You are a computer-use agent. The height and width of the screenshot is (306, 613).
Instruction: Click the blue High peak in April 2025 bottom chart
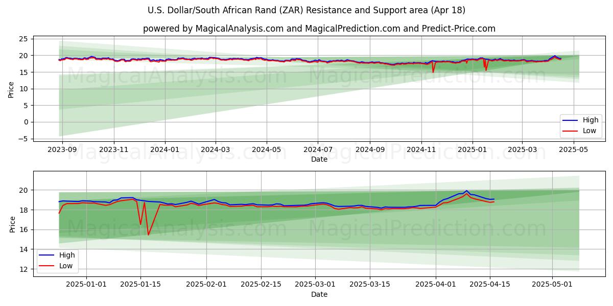tap(466, 191)
